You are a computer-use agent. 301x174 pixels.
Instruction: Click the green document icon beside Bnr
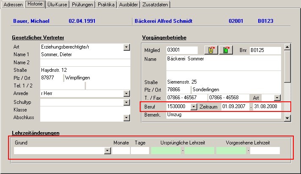(226, 50)
